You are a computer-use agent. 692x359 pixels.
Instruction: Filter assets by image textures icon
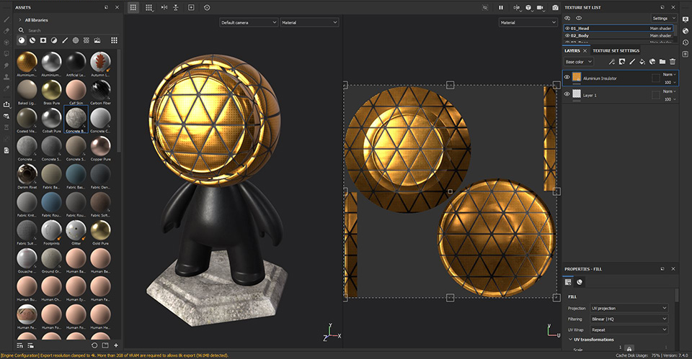[96, 40]
